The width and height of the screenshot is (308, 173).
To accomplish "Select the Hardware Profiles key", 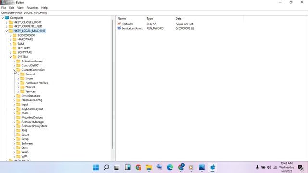I will point(37,83).
